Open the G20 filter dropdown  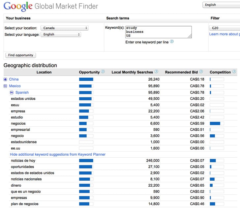pyautogui.click(x=225, y=28)
